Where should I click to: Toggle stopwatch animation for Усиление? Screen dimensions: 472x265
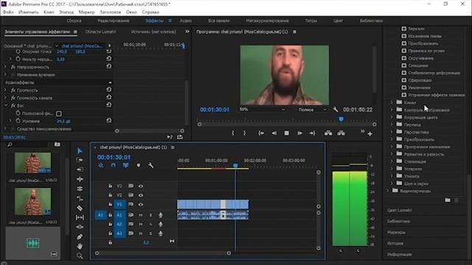tap(18, 121)
